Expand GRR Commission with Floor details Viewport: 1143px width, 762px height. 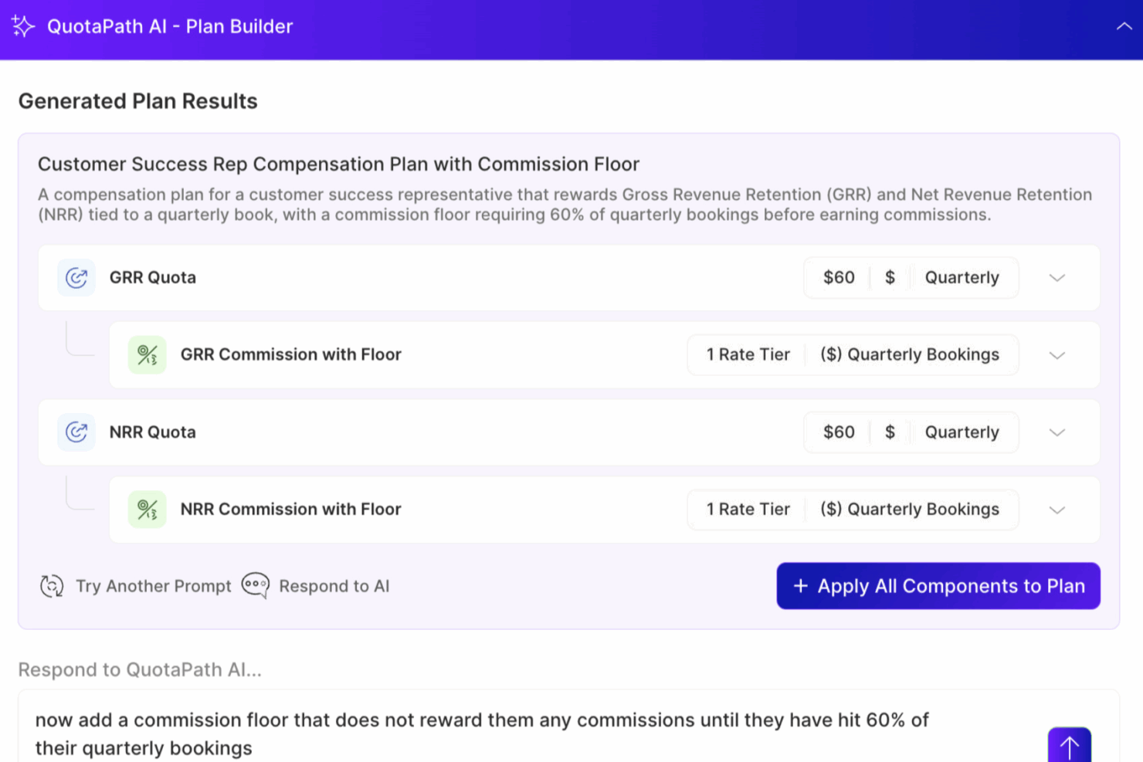point(1057,355)
